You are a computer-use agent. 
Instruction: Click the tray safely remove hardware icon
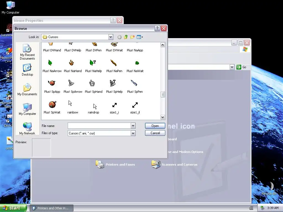click(263, 208)
